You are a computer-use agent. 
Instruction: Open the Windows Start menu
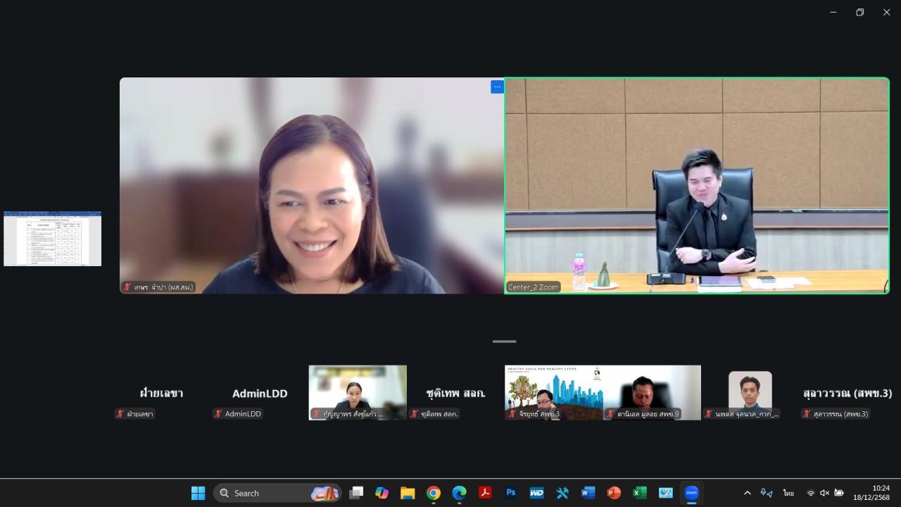pos(199,493)
